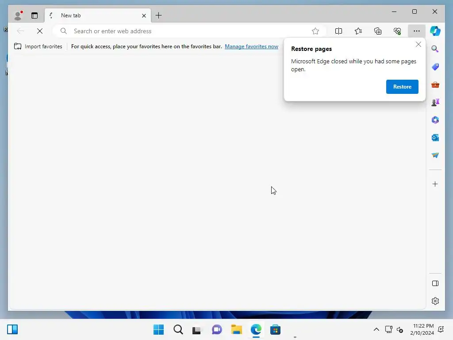
Task: Open sidebar Search
Action: (435, 49)
